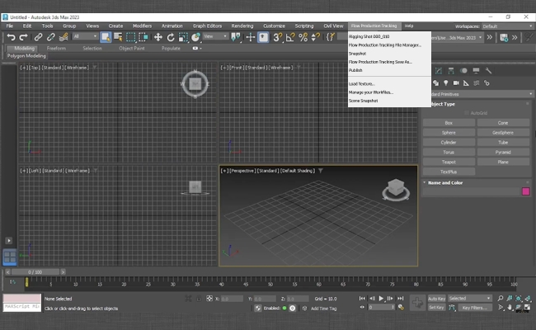
Task: Open the Rendering menu
Action: coord(242,26)
